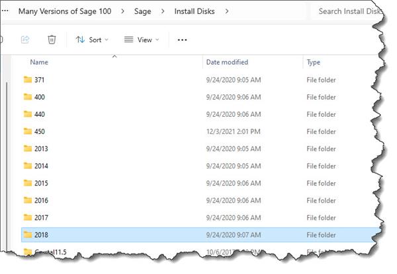
Task: Select folder icon for 2016
Action: coord(28,200)
